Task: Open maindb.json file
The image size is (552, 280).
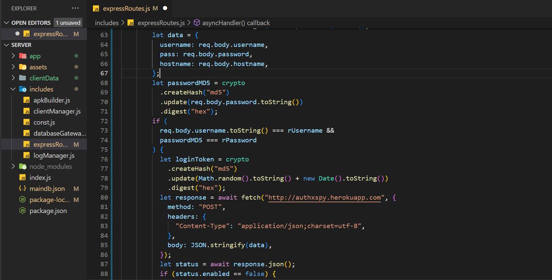Action: (x=47, y=189)
